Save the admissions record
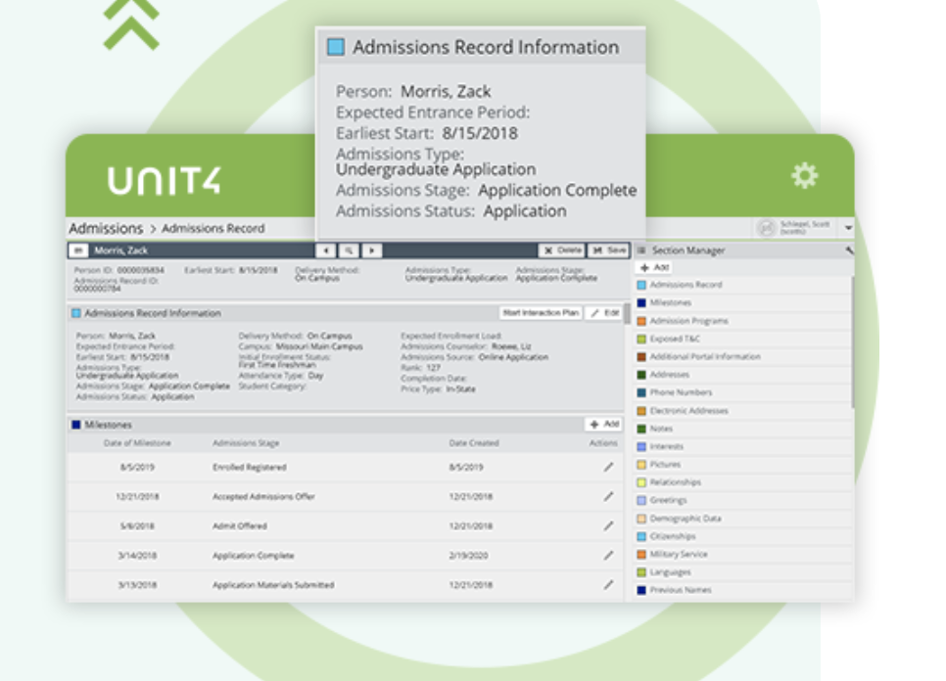Screen dimensions: 946x681 pyautogui.click(x=609, y=251)
